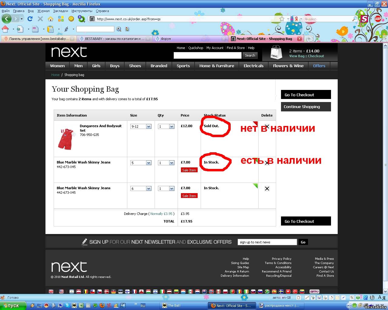Click the stop loading X icon
This screenshot has width=388, height=310.
[x=40, y=19]
